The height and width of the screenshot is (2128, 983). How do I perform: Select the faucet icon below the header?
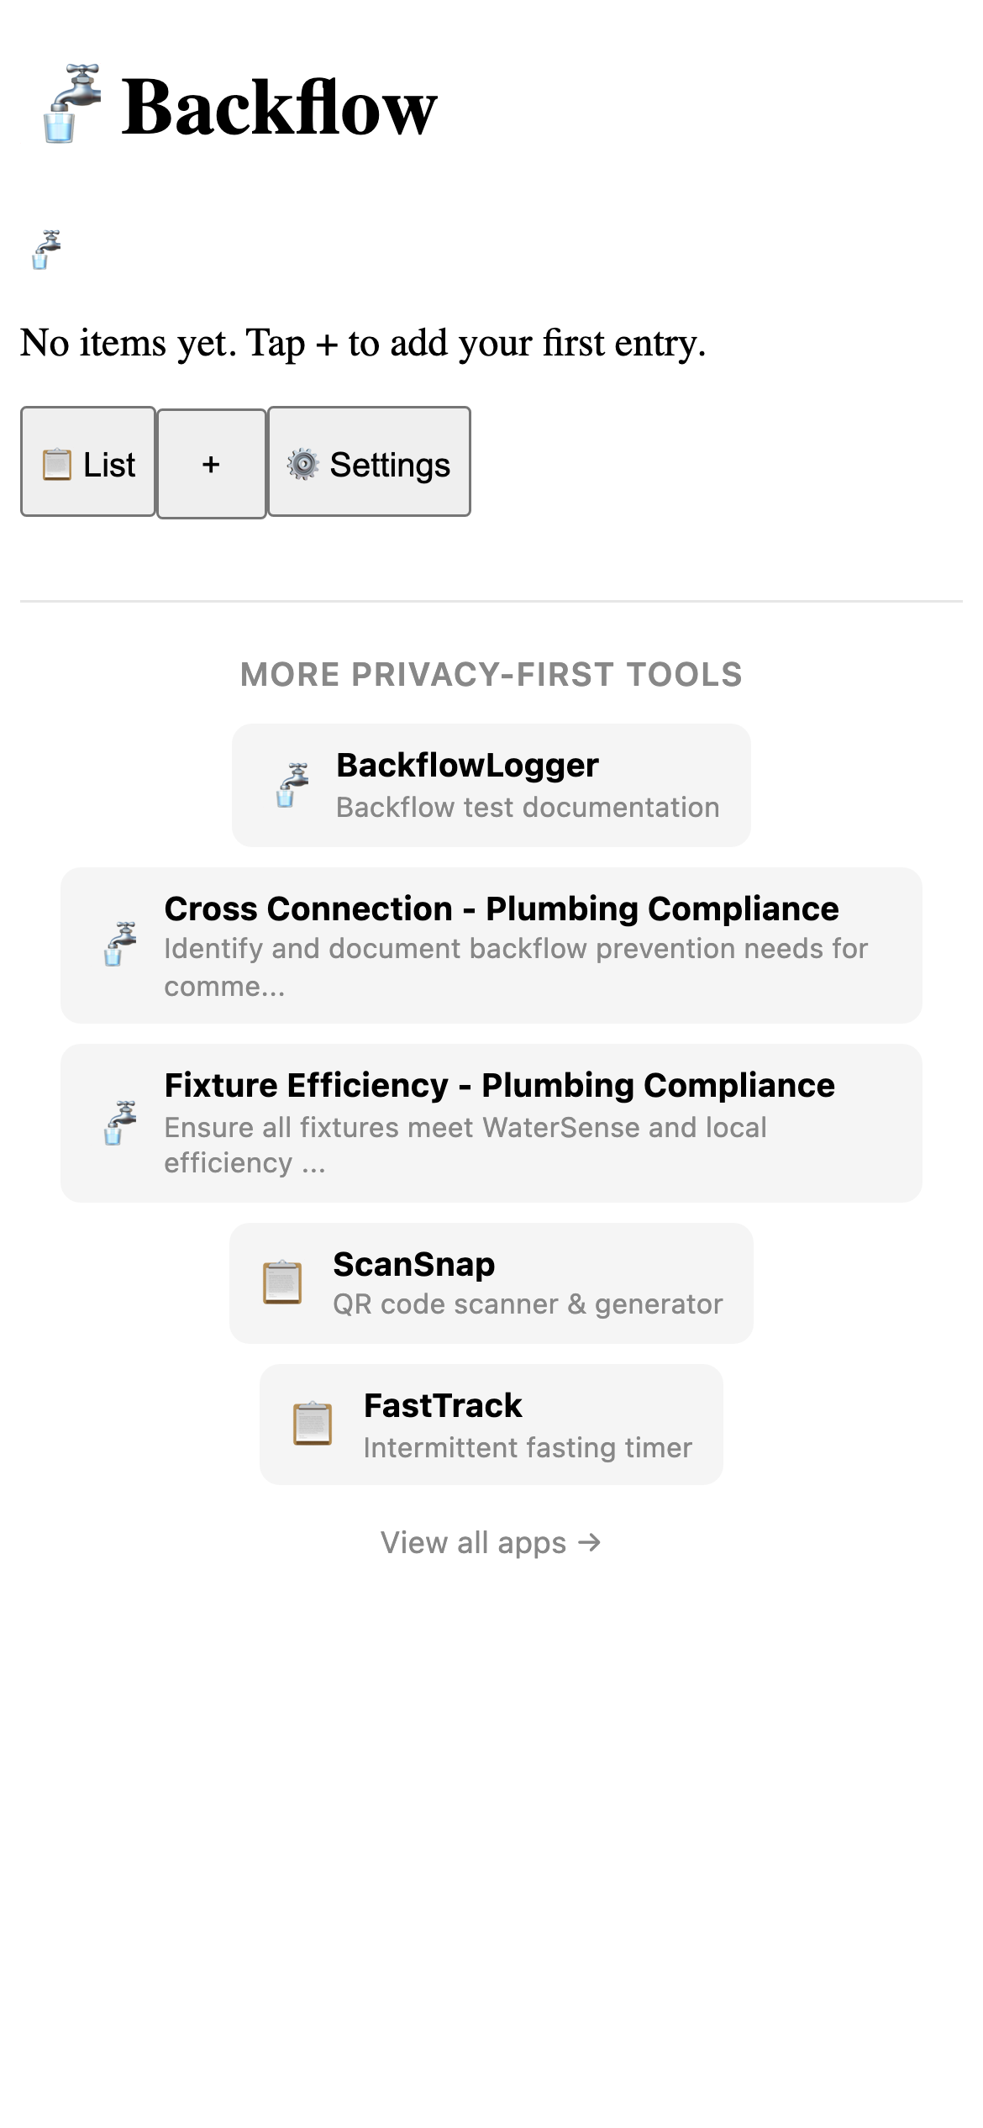point(46,249)
